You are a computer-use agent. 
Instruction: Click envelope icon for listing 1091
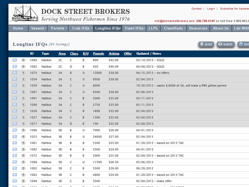point(15,98)
